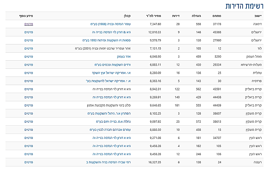Open פרטים link in the דימונה row

click(29, 24)
